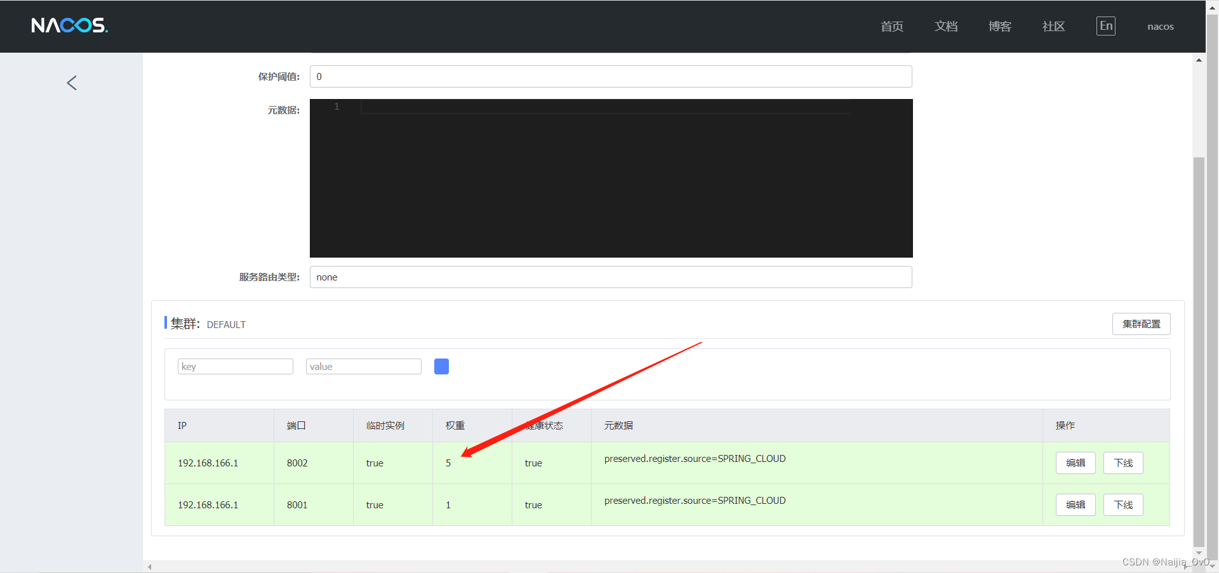
Task: Click the DEFAULT cluster name label
Action: point(226,325)
